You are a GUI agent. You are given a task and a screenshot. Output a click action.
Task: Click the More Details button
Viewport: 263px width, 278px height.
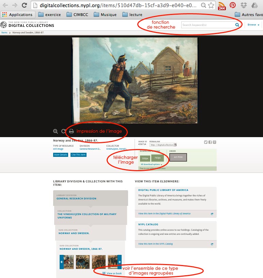pos(61,155)
